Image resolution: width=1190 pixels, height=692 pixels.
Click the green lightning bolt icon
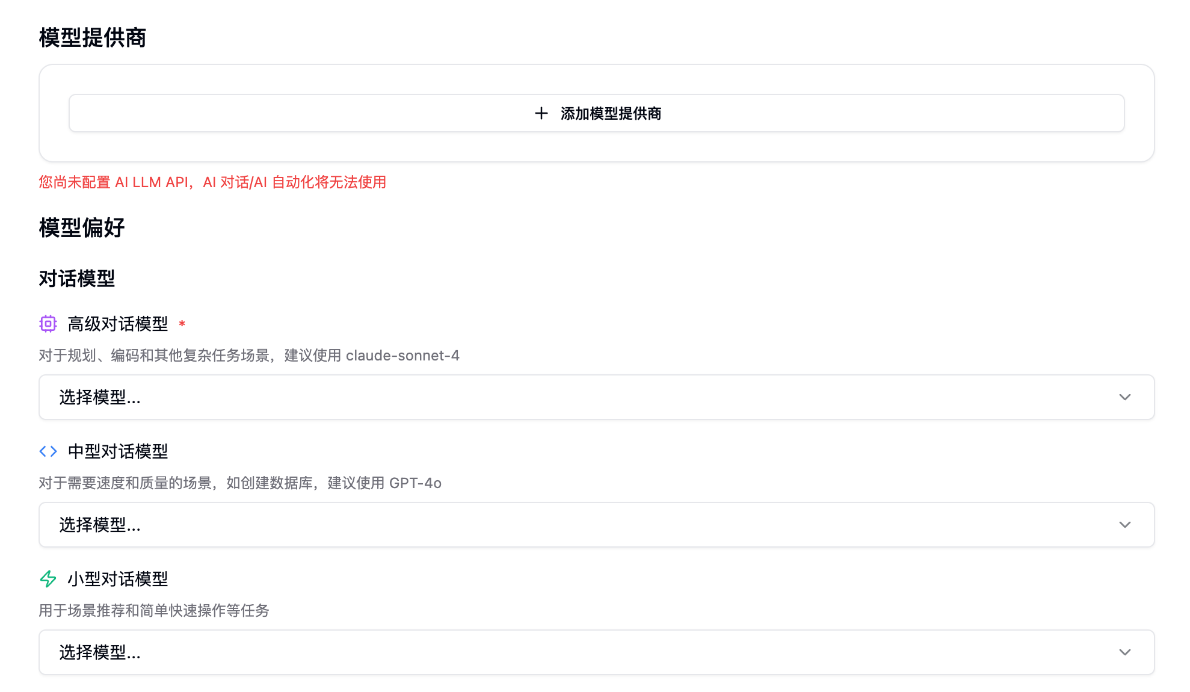click(48, 579)
